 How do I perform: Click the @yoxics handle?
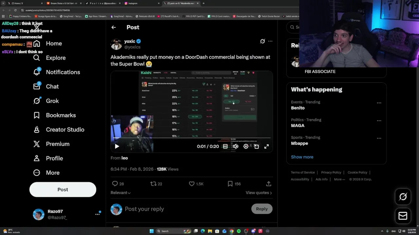point(132,47)
